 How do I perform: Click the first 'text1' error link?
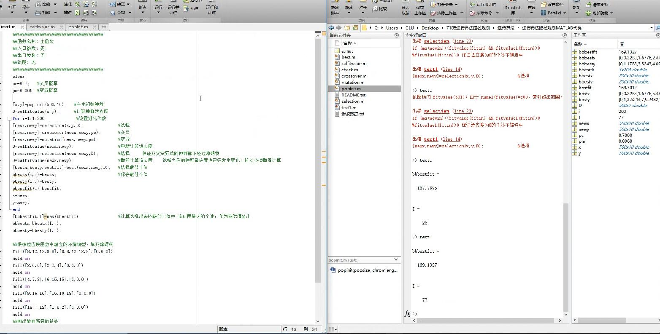431,69
